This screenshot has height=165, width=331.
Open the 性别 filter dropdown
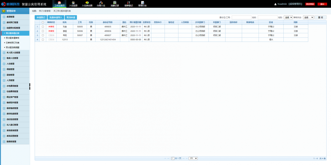click(x=288, y=17)
